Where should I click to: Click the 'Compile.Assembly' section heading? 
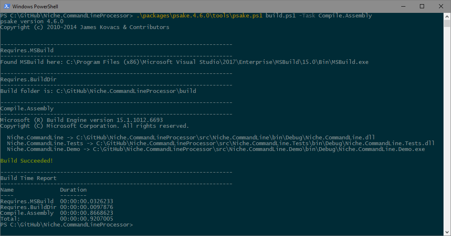pyautogui.click(x=27, y=109)
